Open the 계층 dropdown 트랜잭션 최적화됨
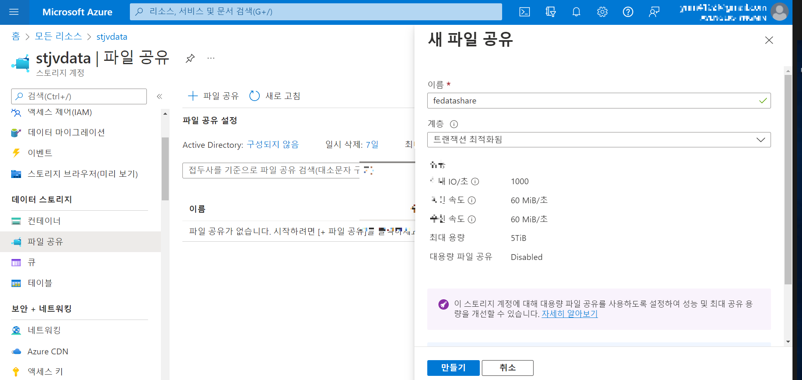 (599, 139)
